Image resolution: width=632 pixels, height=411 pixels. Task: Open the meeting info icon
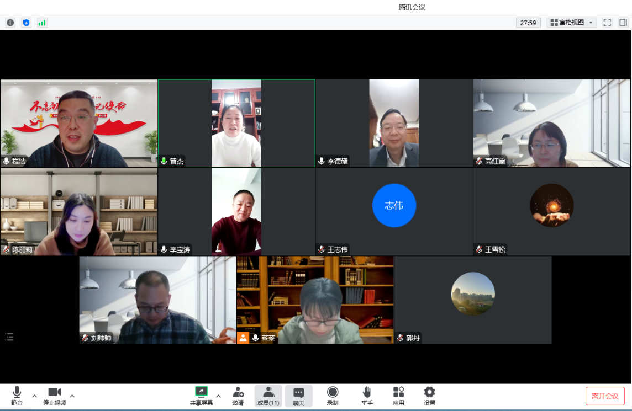(x=10, y=23)
